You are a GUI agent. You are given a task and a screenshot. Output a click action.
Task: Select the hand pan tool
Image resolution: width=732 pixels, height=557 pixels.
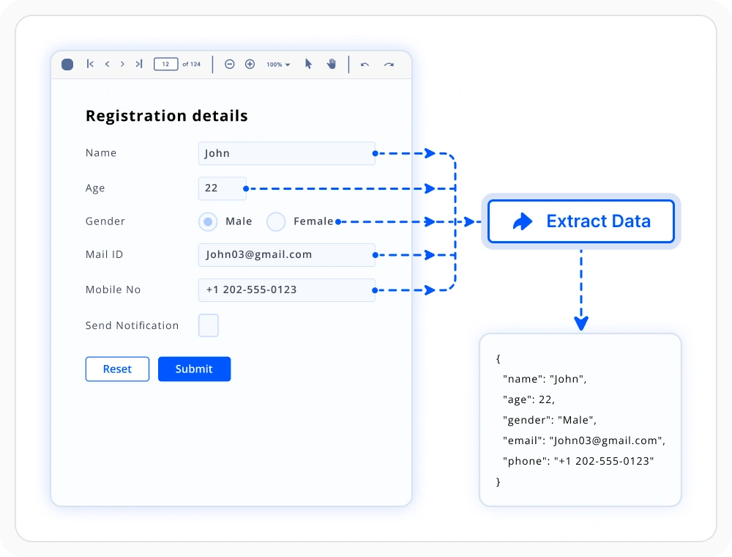click(x=332, y=64)
